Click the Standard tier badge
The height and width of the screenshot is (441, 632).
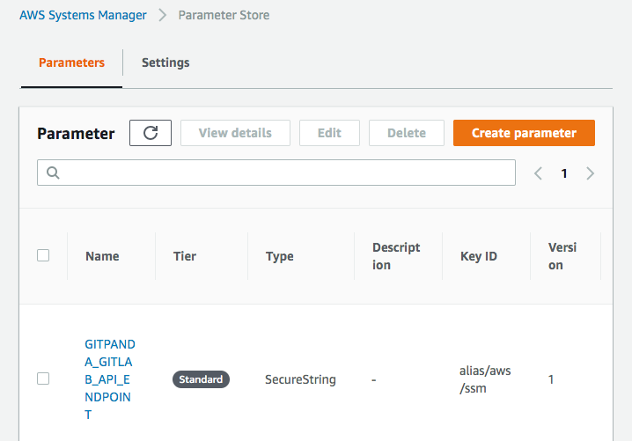201,379
